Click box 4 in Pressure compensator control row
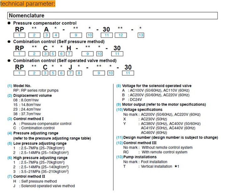 pyautogui.click(x=56, y=35)
